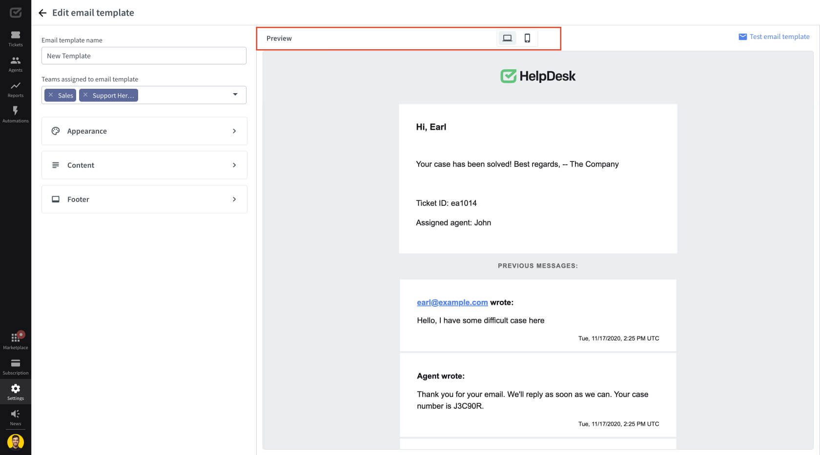Switch preview to desktop laptop view
The width and height of the screenshot is (820, 455).
click(507, 38)
